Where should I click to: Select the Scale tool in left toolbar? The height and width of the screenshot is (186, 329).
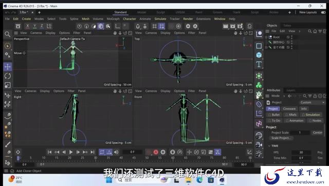point(8,85)
